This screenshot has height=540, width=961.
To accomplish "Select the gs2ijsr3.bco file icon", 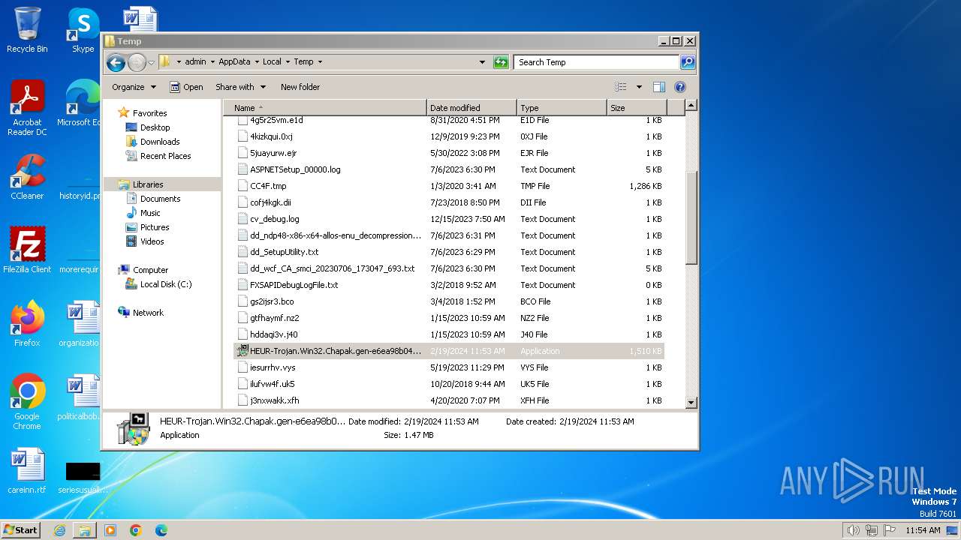I will click(243, 301).
